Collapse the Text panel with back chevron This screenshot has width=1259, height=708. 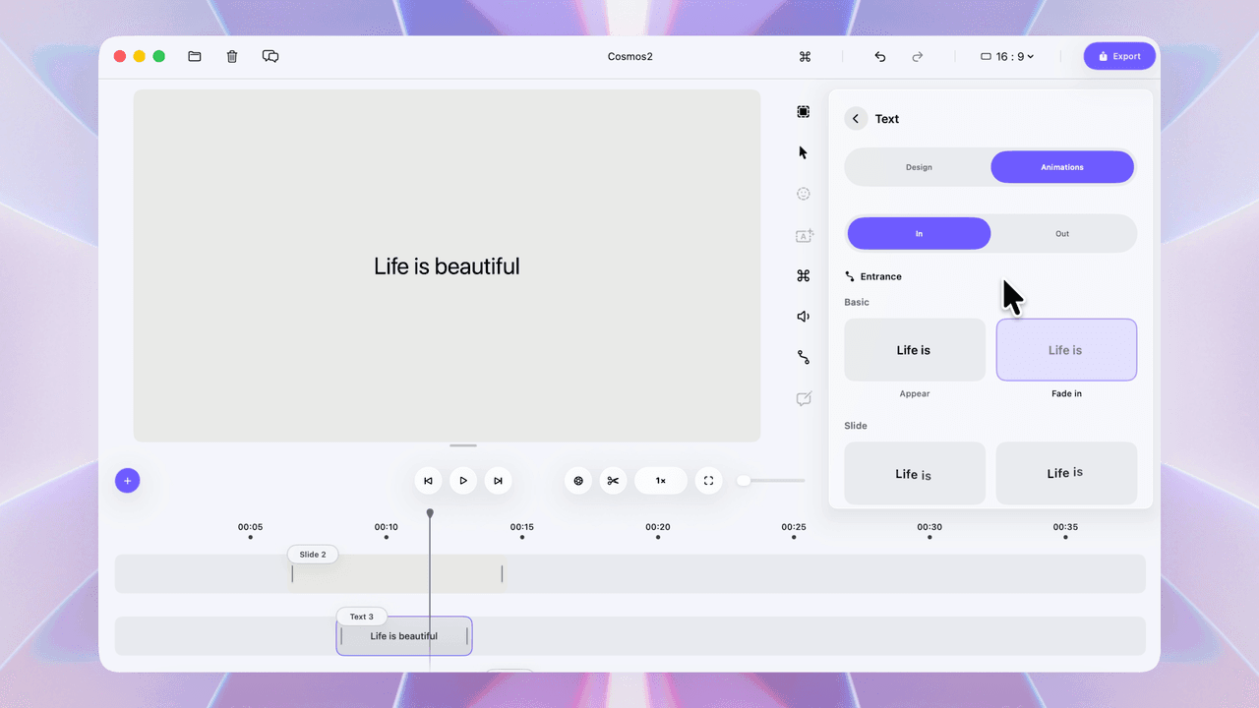coord(855,118)
